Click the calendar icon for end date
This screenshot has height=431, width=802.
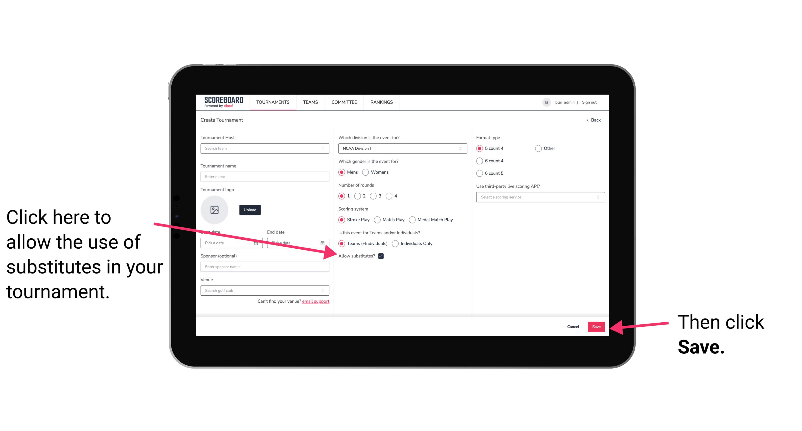point(323,242)
